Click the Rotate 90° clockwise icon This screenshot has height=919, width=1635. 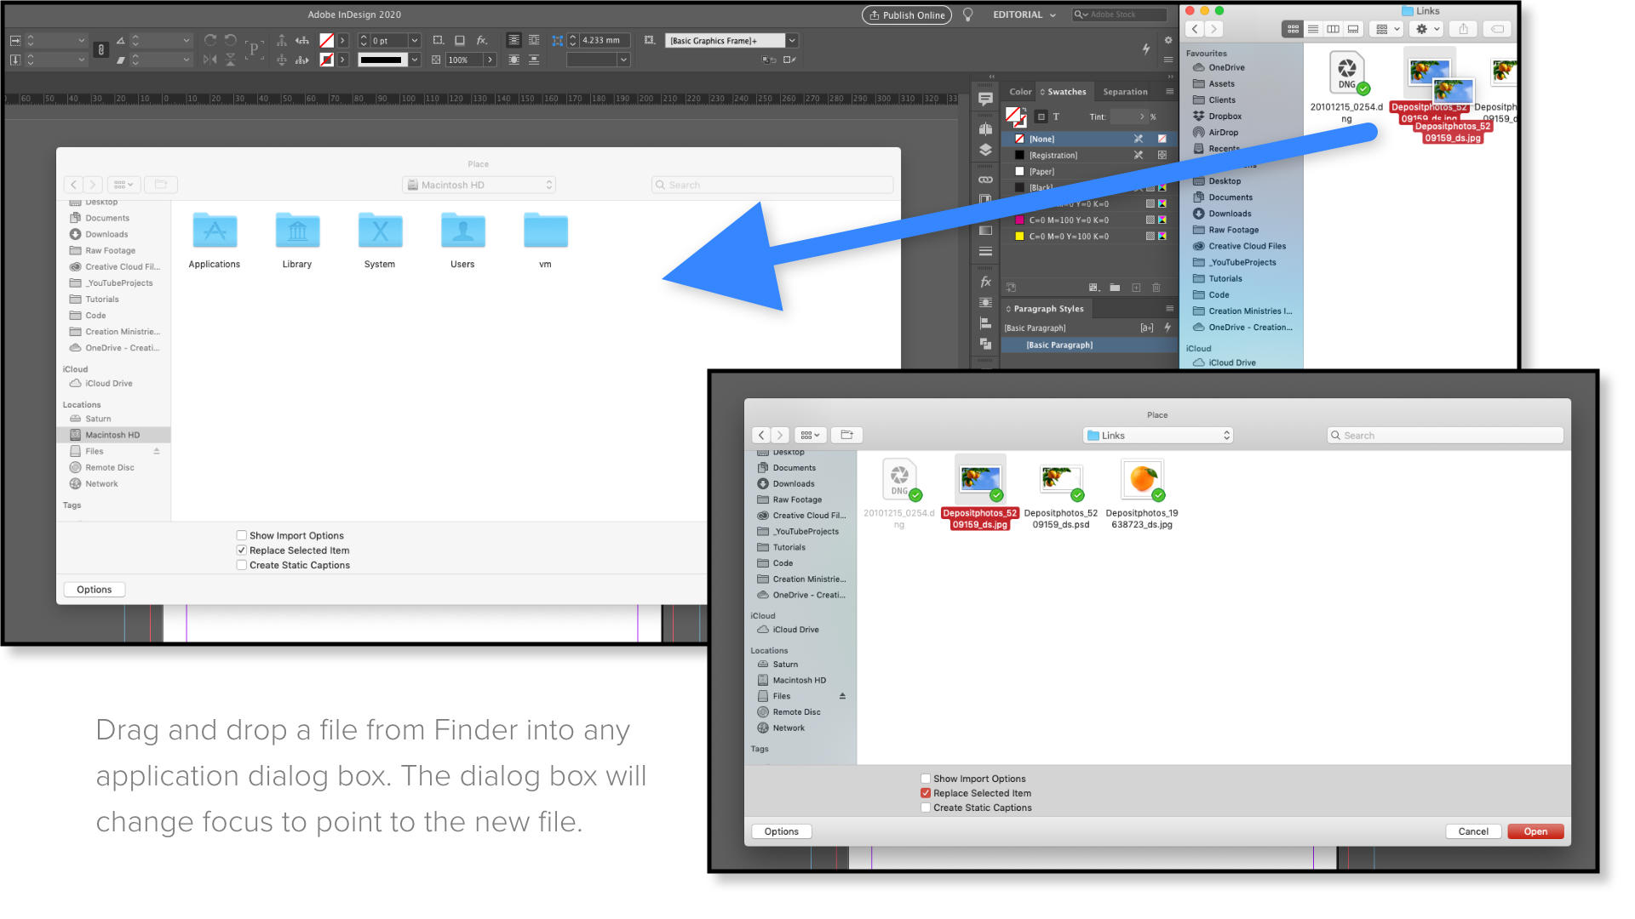click(210, 40)
